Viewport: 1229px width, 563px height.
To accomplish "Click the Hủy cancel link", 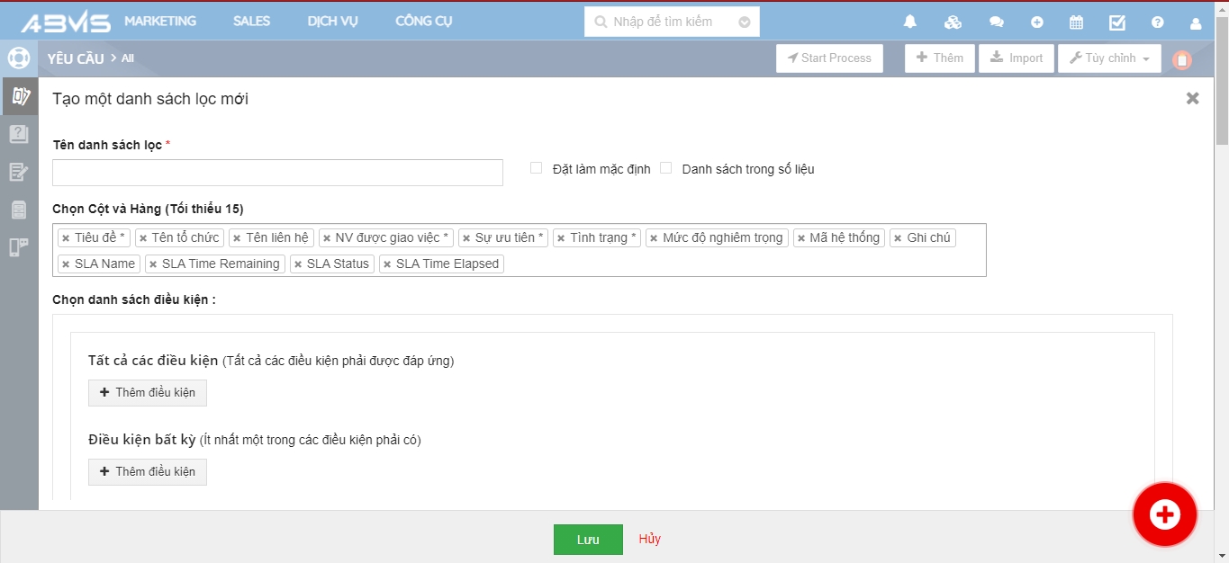I will pyautogui.click(x=649, y=539).
